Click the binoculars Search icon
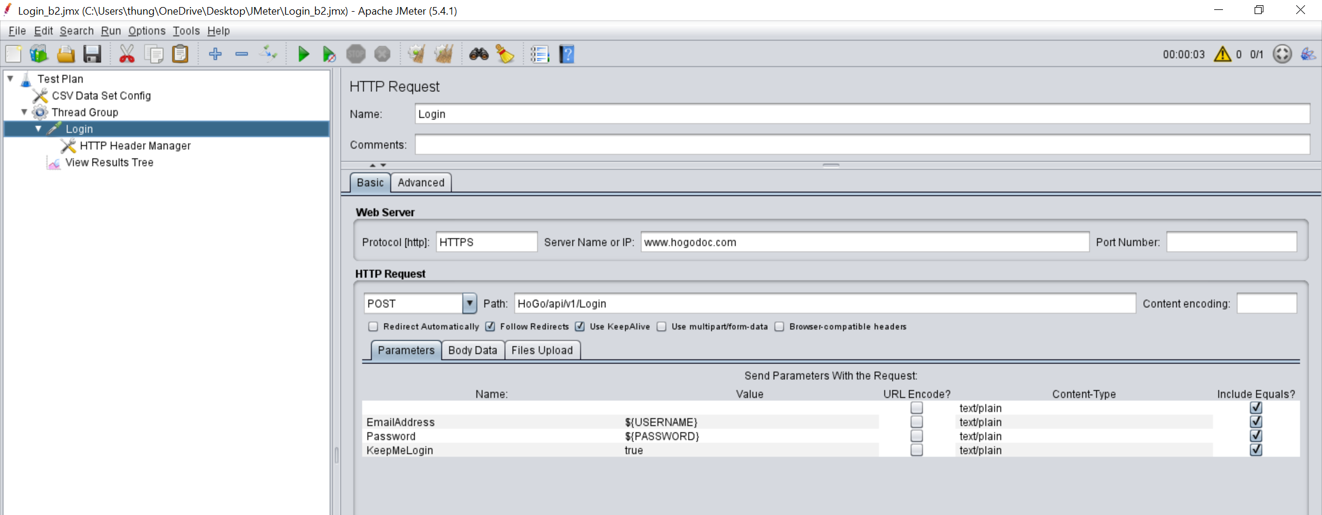Viewport: 1322px width, 515px height. click(479, 54)
